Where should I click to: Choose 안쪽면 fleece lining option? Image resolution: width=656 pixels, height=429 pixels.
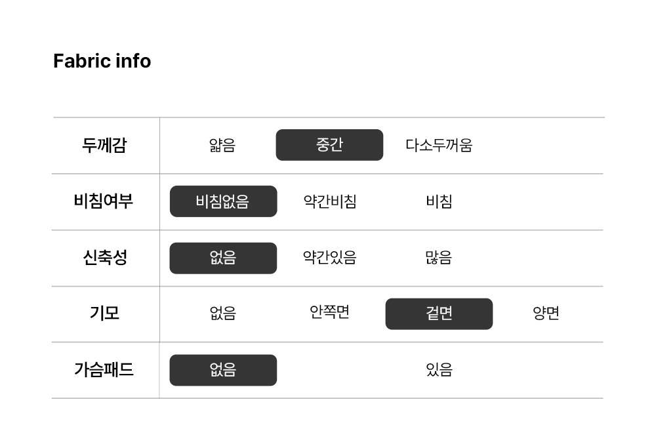point(329,312)
